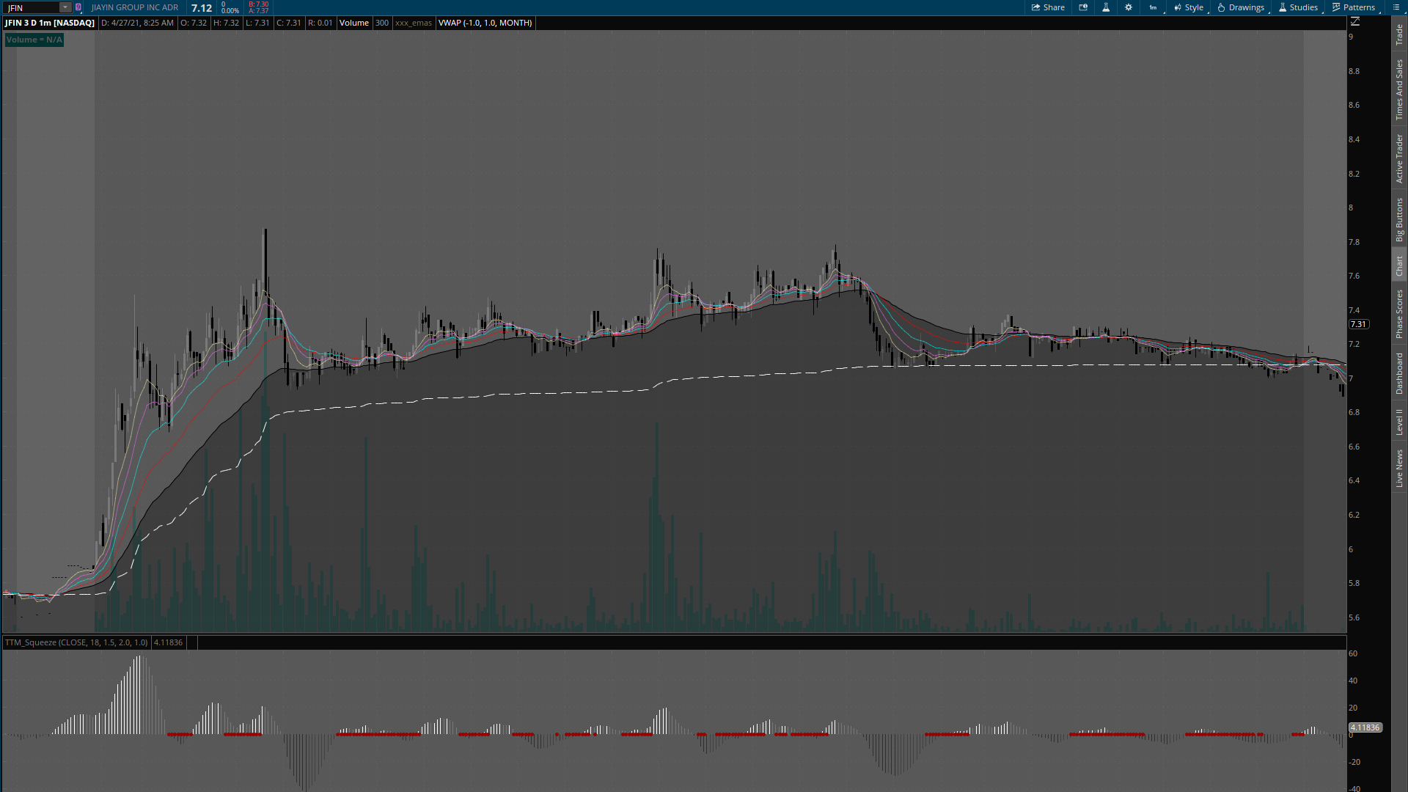Open chart settings gear icon
The image size is (1408, 792).
[1129, 7]
